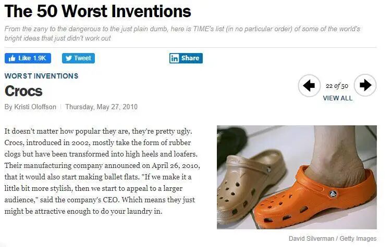
Task: Advance to next invention with right arrow
Action: [x=365, y=85]
